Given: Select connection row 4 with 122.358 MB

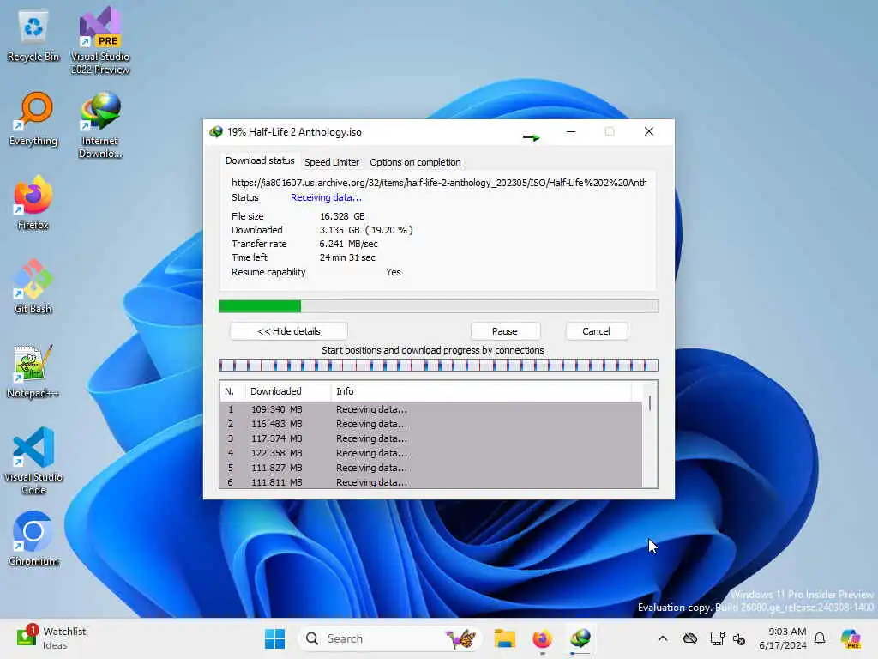Looking at the screenshot, I should [x=431, y=453].
